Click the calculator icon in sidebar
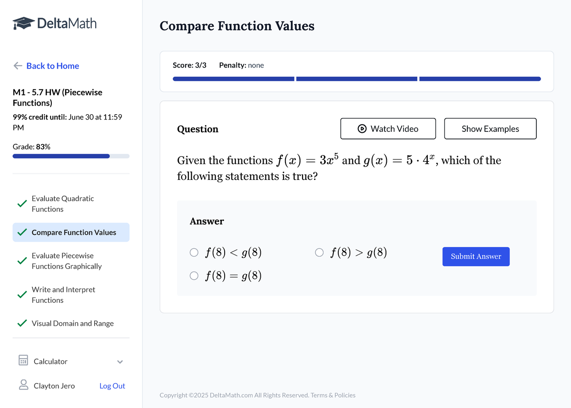 pos(23,361)
